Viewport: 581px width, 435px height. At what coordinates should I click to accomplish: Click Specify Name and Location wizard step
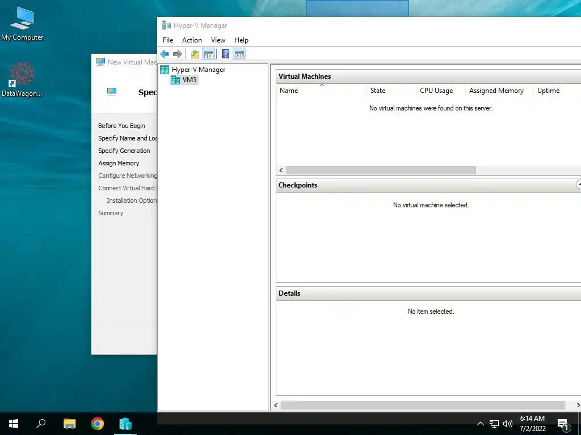(x=128, y=138)
